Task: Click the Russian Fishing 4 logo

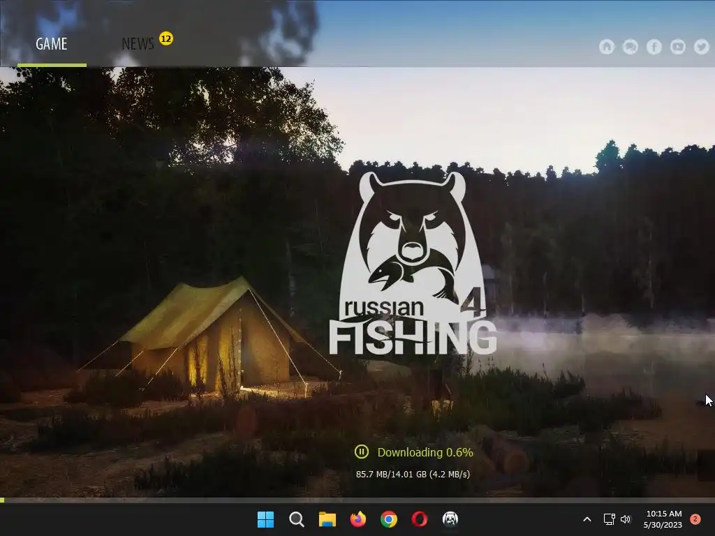Action: pyautogui.click(x=413, y=263)
